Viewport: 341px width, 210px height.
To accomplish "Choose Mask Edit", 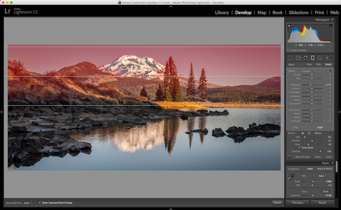I will [x=318, y=64].
